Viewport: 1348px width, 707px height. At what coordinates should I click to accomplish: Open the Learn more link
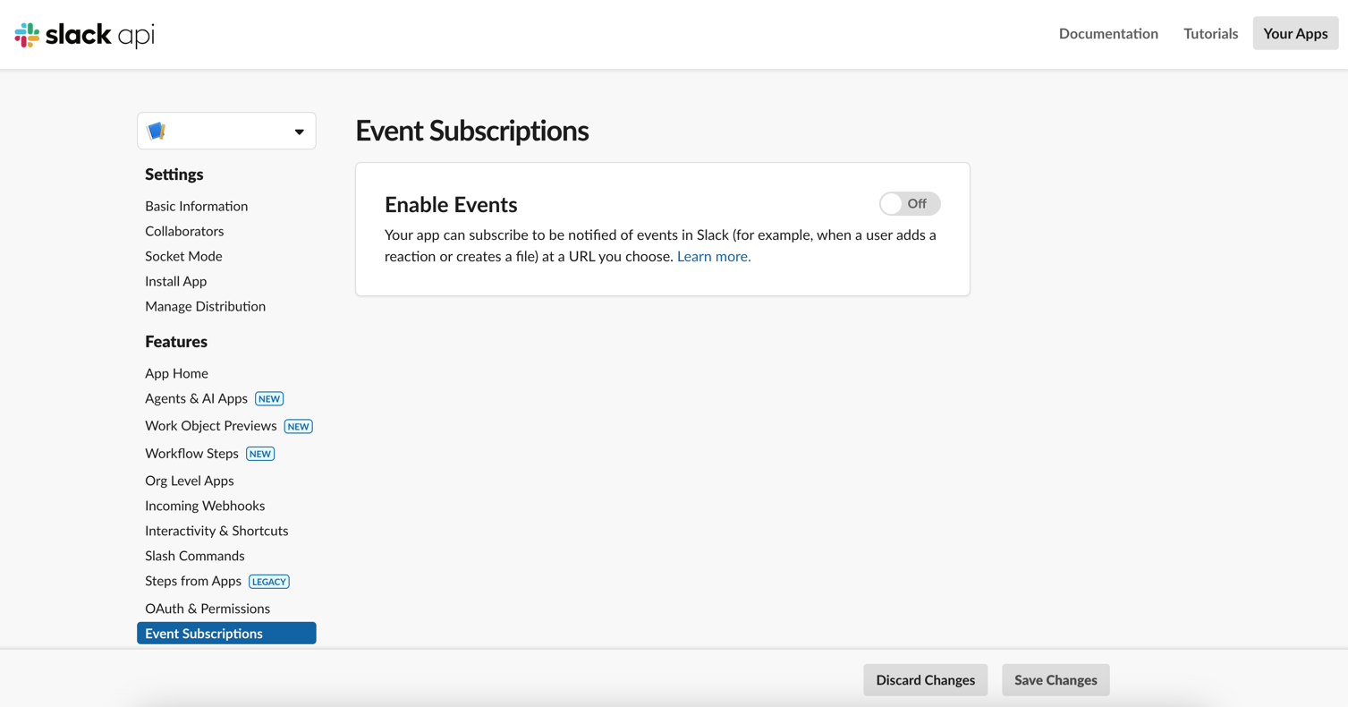click(713, 257)
